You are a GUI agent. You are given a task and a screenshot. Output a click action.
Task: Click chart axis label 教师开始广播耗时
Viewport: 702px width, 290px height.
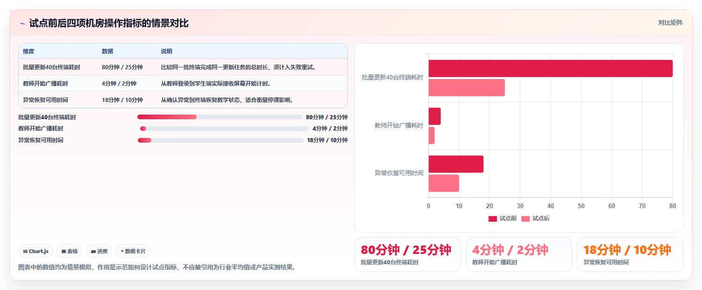pyautogui.click(x=399, y=125)
